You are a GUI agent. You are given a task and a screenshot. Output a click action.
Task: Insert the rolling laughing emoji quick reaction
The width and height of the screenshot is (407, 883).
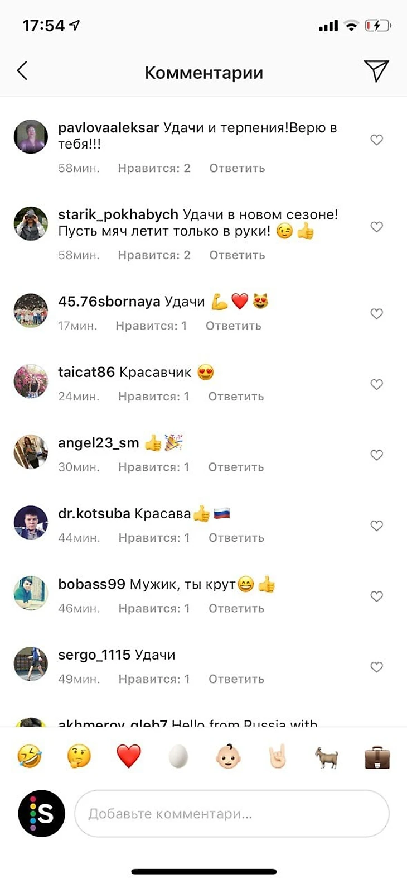click(x=30, y=757)
